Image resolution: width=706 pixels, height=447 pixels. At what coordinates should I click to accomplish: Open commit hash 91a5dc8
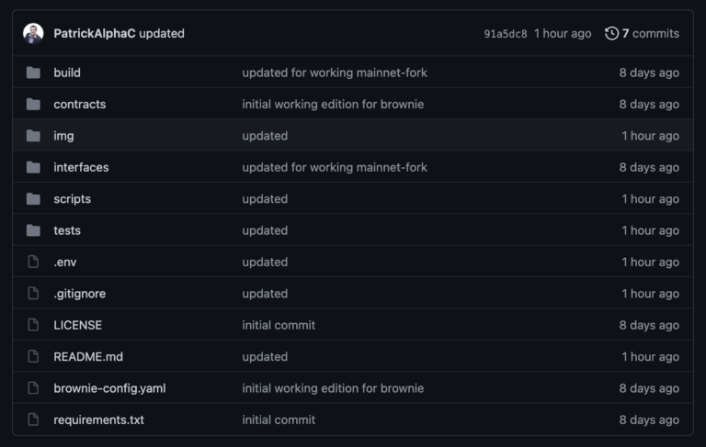pos(506,34)
